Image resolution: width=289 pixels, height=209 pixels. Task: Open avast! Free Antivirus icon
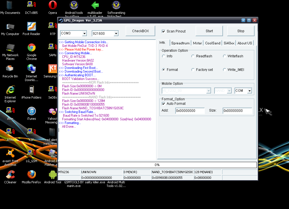click(10, 154)
